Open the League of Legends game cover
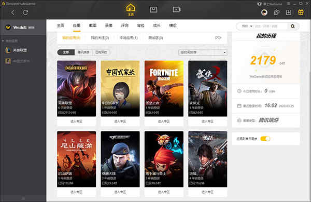The height and width of the screenshot is (202, 311). pyautogui.click(x=76, y=89)
